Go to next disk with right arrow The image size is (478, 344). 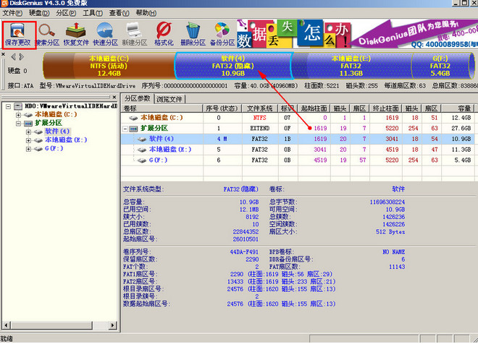tap(21, 57)
